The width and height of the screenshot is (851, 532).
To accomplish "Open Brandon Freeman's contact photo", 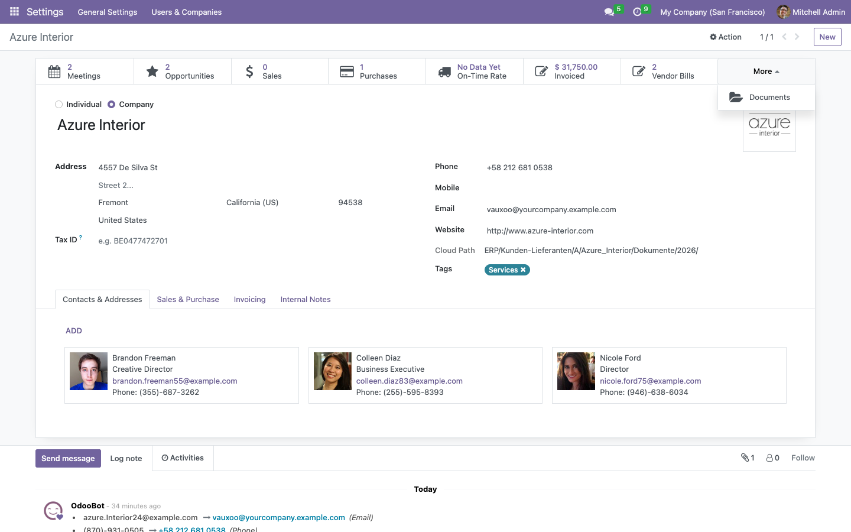I will click(89, 371).
